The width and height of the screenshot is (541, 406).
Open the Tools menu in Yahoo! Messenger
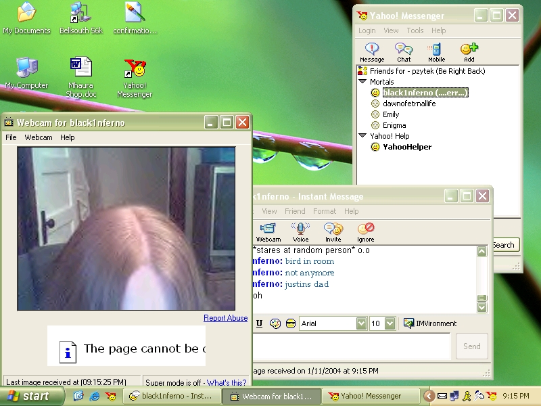415,30
